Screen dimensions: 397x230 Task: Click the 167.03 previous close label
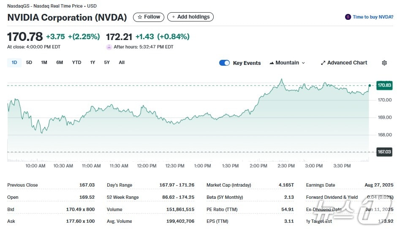(x=384, y=152)
